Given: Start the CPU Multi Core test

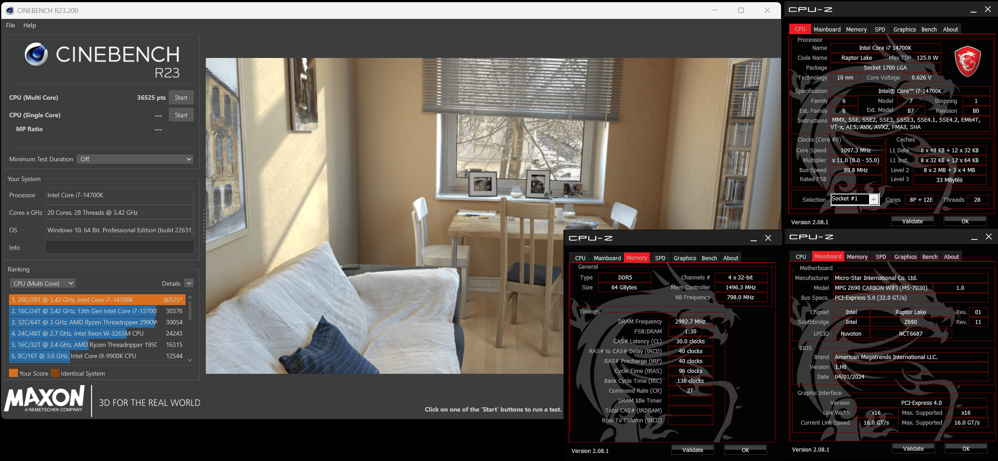Looking at the screenshot, I should pos(181,98).
